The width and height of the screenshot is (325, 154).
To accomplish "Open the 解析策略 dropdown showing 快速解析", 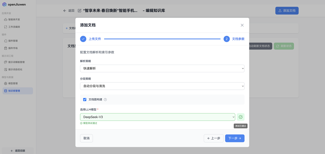I will point(162,68).
